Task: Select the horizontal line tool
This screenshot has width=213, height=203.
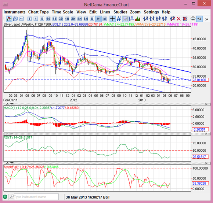Action: pyautogui.click(x=158, y=19)
